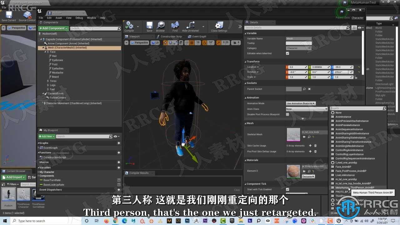Use selected asset arrow for Skeletal Mesh

pyautogui.click(x=304, y=137)
